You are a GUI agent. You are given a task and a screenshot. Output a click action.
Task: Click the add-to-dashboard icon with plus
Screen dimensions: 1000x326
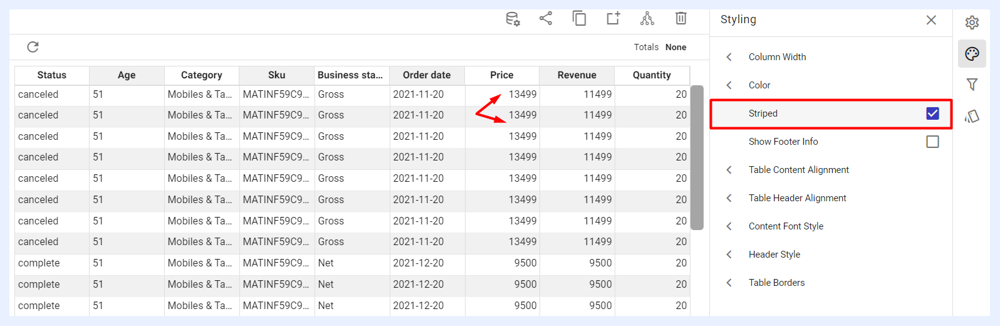point(613,18)
